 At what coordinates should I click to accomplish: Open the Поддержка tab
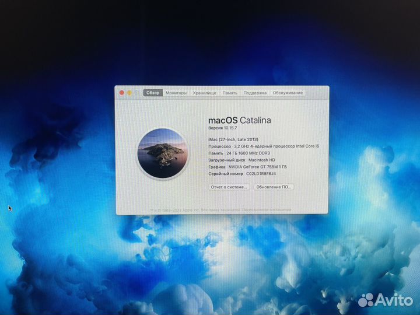tap(255, 93)
